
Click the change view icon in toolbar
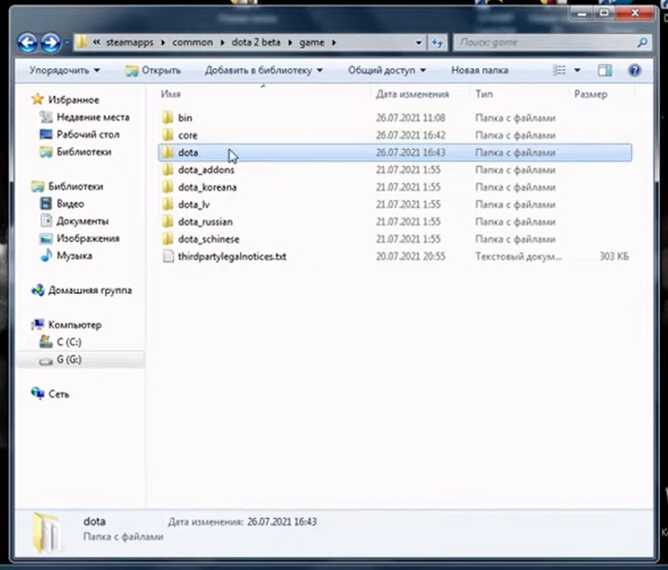coord(561,70)
